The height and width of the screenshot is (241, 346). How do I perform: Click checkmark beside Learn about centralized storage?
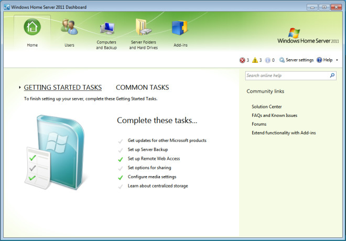click(121, 187)
